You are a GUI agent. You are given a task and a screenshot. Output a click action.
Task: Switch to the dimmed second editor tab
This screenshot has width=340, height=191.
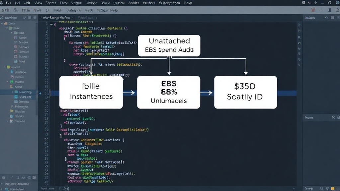87,18
